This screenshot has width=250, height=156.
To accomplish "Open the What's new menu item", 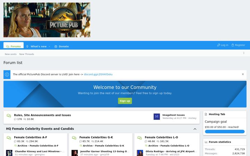I will click(x=39, y=46).
